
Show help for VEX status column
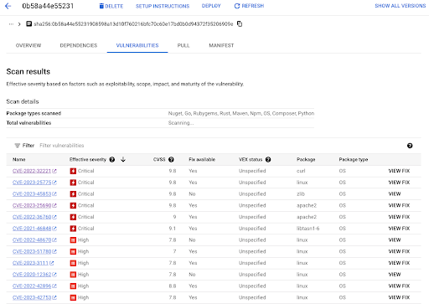268,159
